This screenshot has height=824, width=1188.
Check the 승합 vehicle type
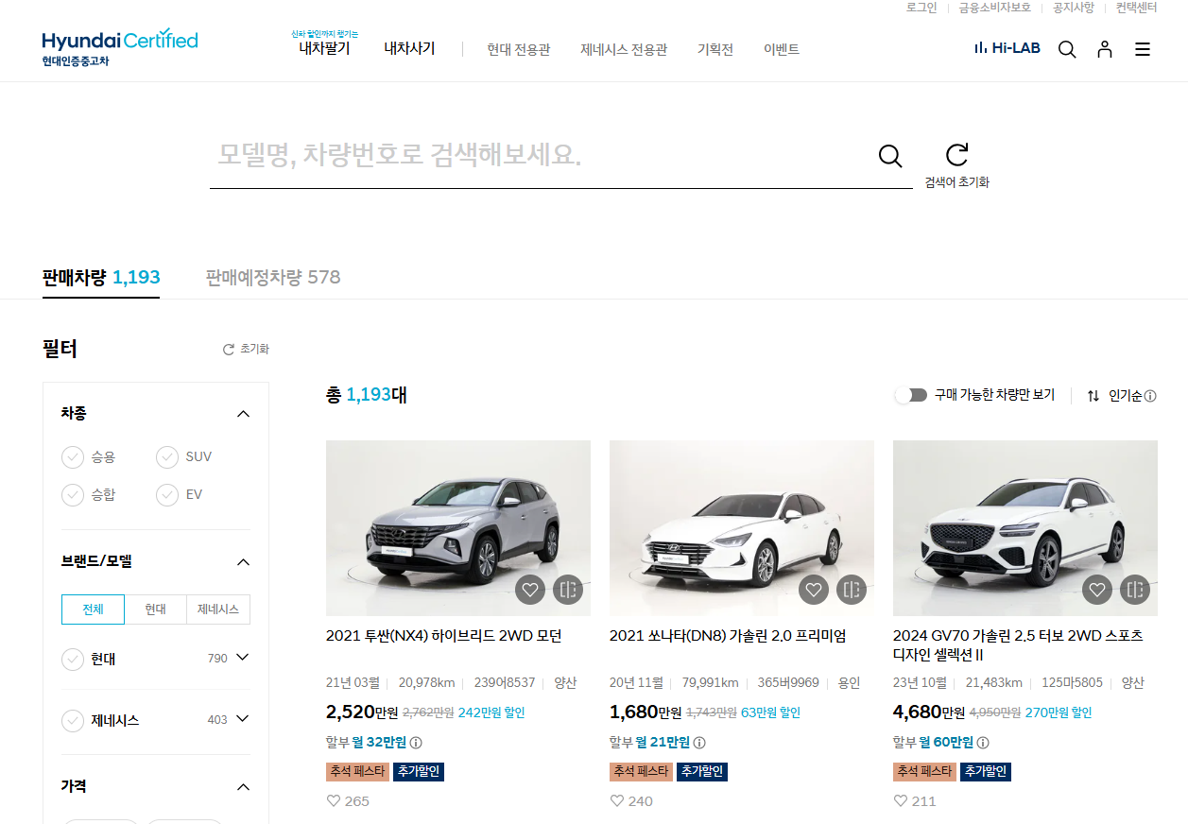(x=73, y=495)
